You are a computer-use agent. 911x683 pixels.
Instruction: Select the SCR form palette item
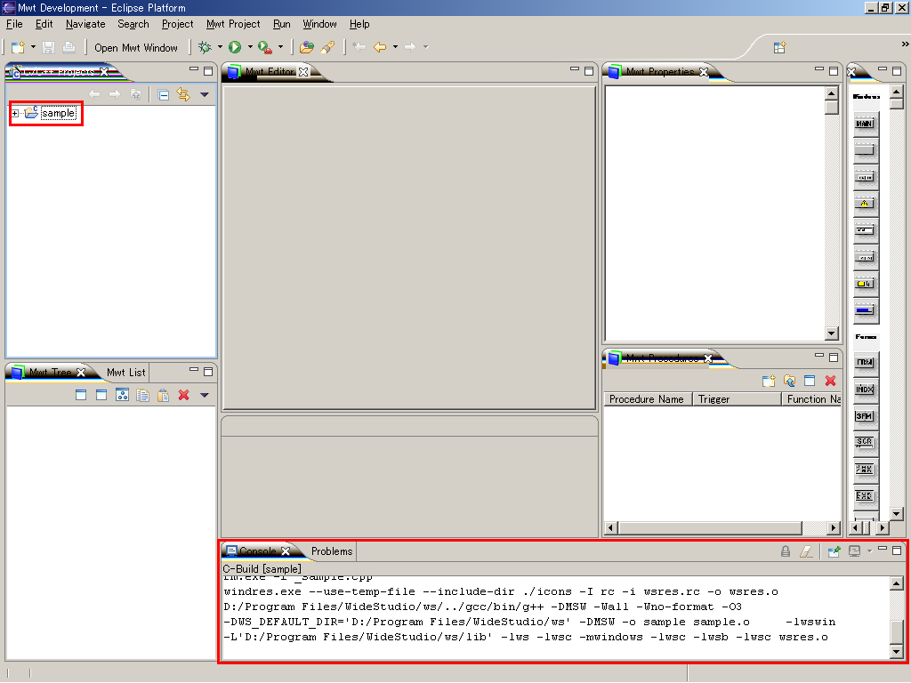[x=865, y=443]
